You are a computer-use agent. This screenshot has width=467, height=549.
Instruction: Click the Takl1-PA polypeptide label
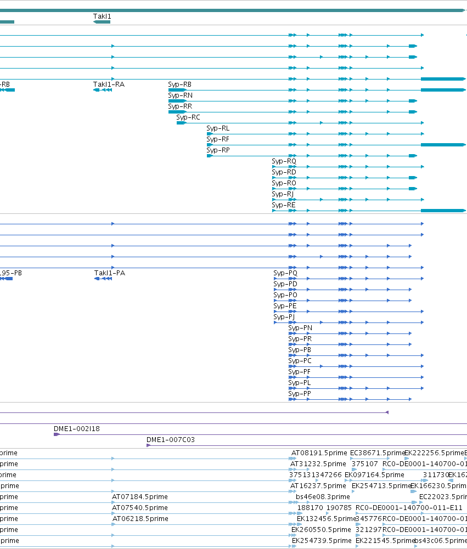point(110,273)
